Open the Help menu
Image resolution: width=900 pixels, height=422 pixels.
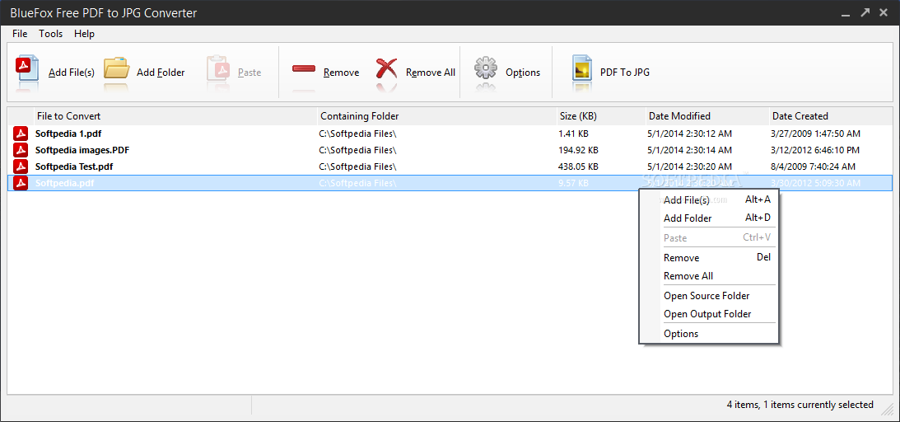point(84,34)
